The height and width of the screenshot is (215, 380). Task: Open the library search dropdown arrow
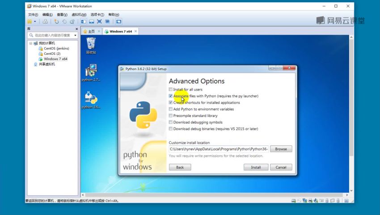coord(76,35)
